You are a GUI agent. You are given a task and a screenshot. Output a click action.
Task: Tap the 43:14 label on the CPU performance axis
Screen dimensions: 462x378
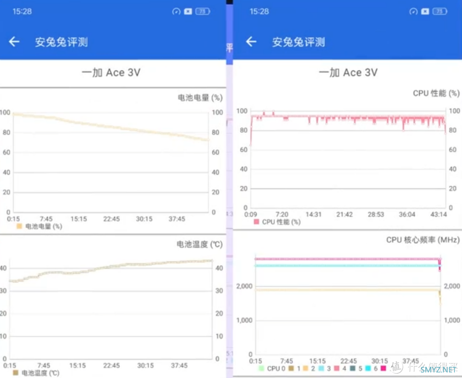pos(438,214)
